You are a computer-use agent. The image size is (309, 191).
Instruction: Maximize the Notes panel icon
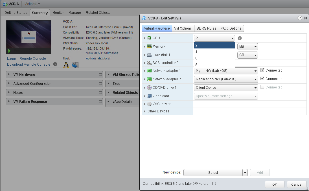point(100,93)
